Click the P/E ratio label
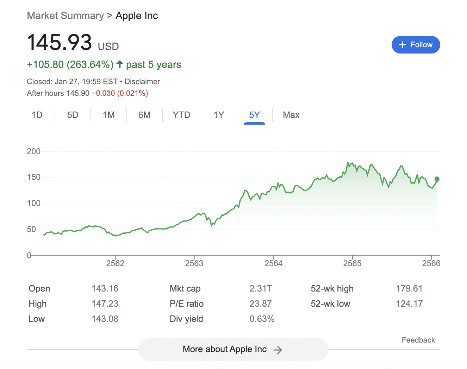Screen dimensions: 467x369 tap(187, 304)
